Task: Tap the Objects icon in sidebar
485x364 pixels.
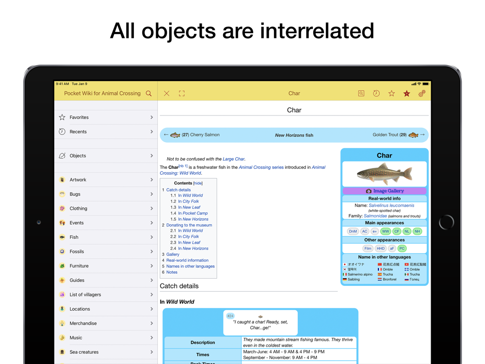Action: point(62,156)
